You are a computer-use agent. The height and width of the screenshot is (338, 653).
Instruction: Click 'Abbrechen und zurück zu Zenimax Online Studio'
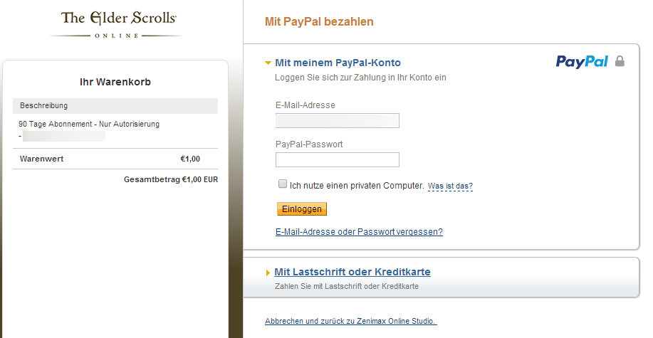click(x=351, y=321)
